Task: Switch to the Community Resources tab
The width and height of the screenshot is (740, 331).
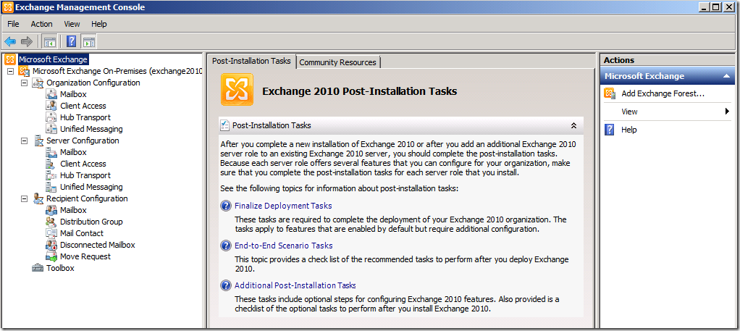Action: 338,62
